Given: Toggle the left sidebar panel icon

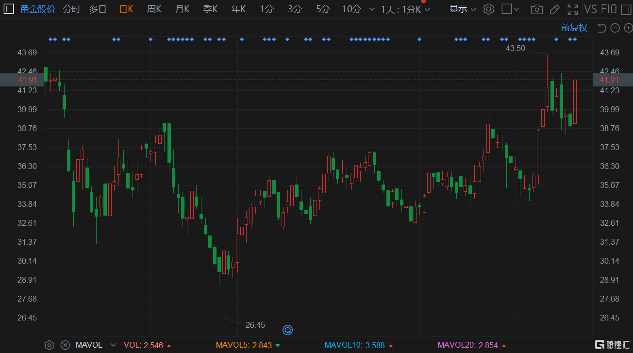Looking at the screenshot, I should [9, 9].
